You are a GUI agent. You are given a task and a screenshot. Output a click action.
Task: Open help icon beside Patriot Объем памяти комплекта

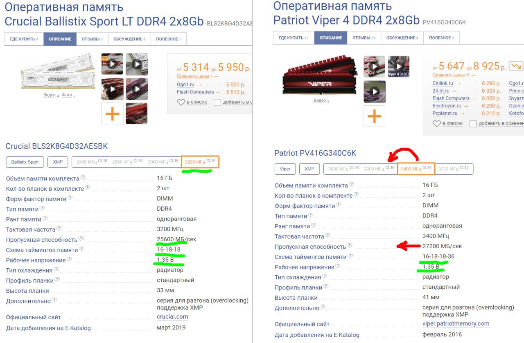tap(352, 185)
